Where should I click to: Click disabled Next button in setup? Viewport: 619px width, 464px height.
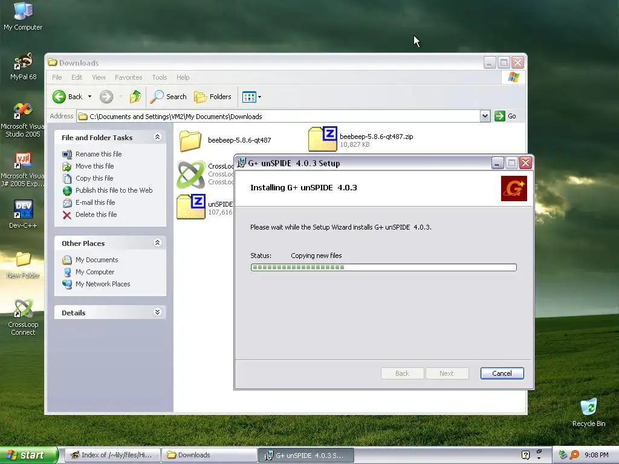point(447,373)
